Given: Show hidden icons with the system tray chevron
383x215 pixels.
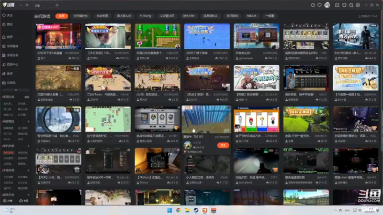Looking at the screenshot, I should click(x=336, y=210).
